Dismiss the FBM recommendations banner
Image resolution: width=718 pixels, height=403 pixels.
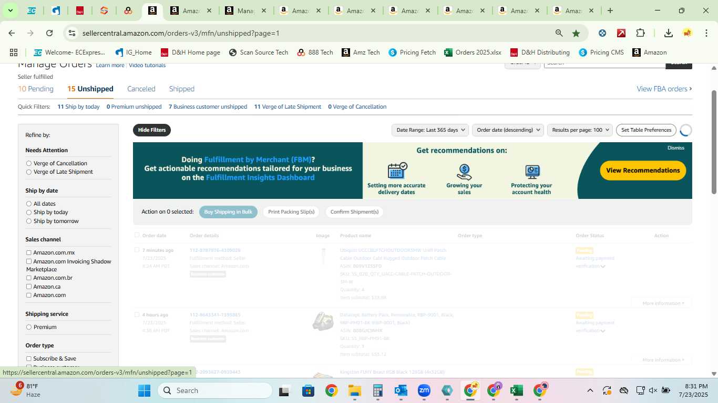(x=676, y=148)
